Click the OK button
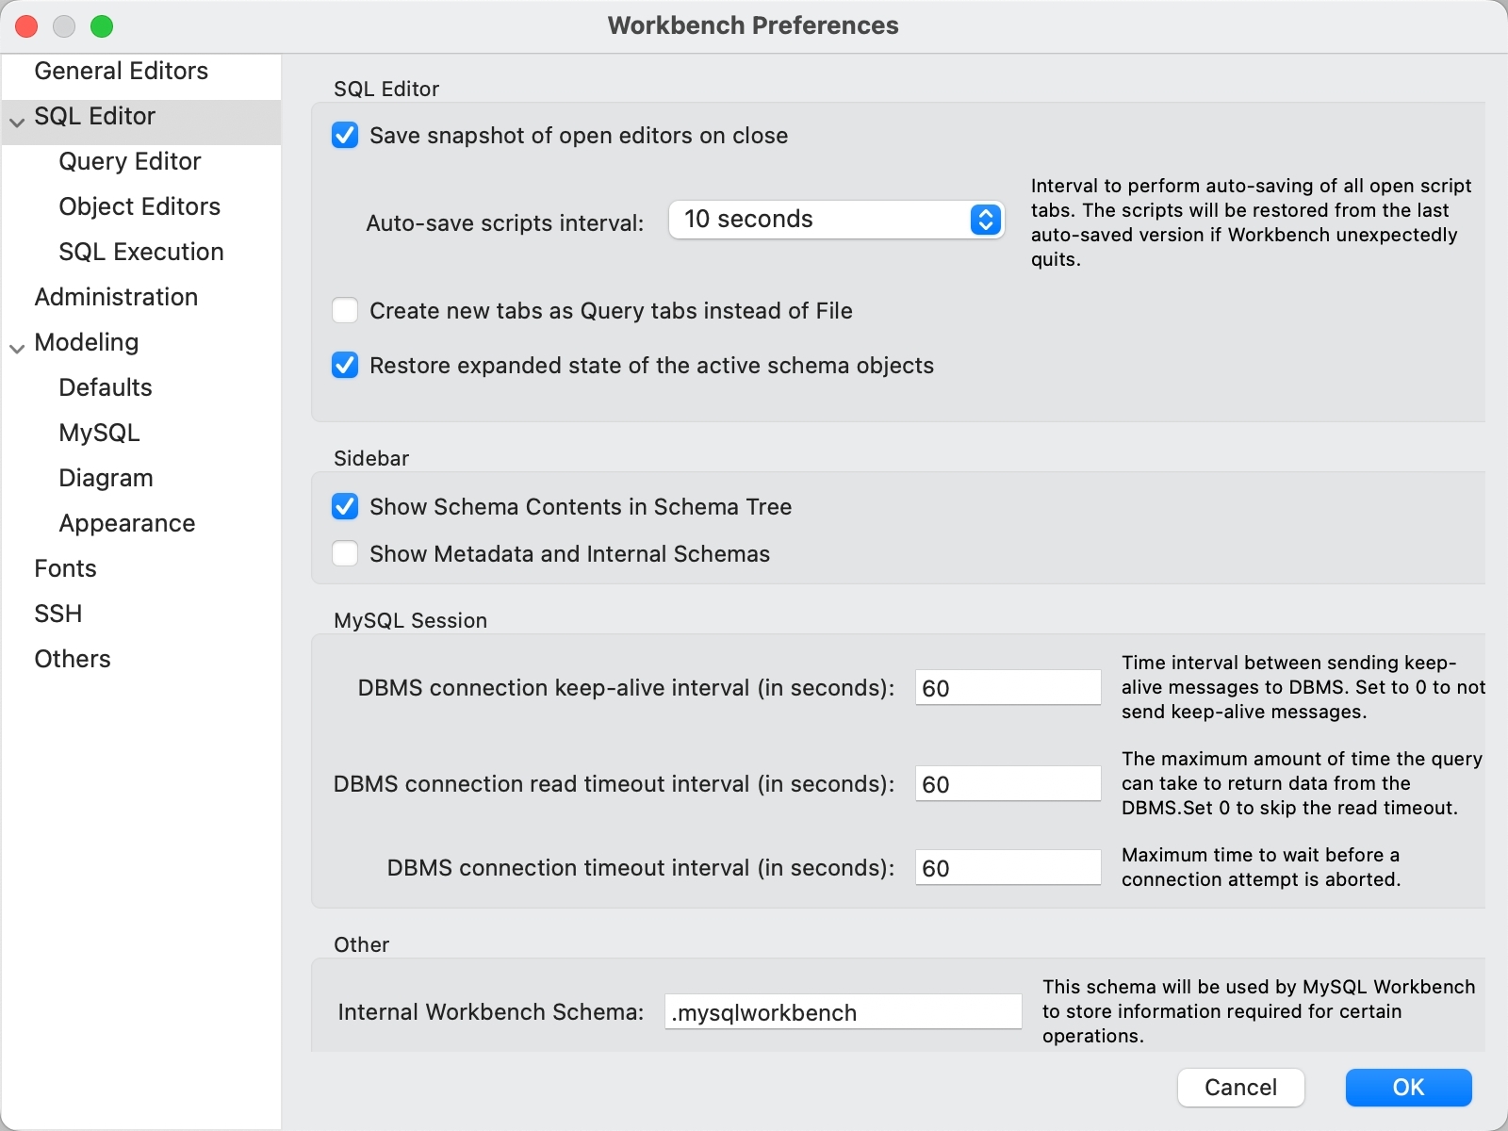1508x1131 pixels. click(x=1408, y=1087)
